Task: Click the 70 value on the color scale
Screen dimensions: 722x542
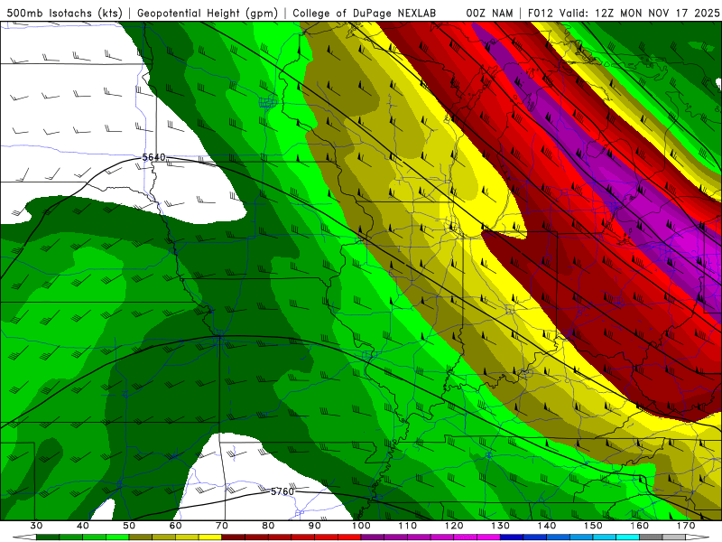Action: click(x=222, y=526)
